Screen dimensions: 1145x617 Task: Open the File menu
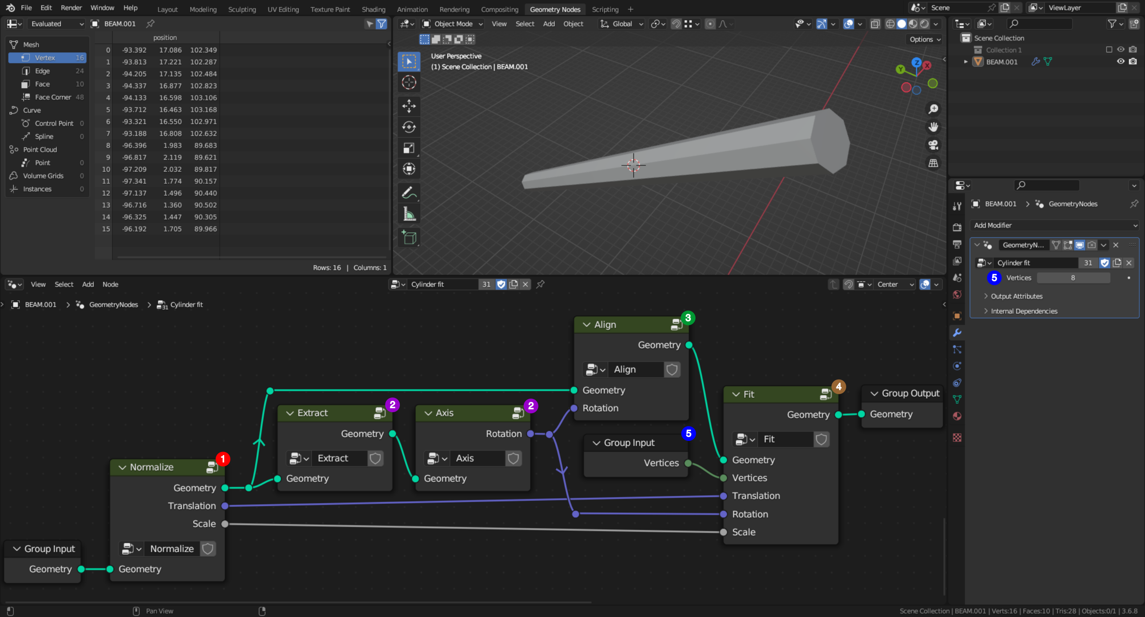click(26, 8)
